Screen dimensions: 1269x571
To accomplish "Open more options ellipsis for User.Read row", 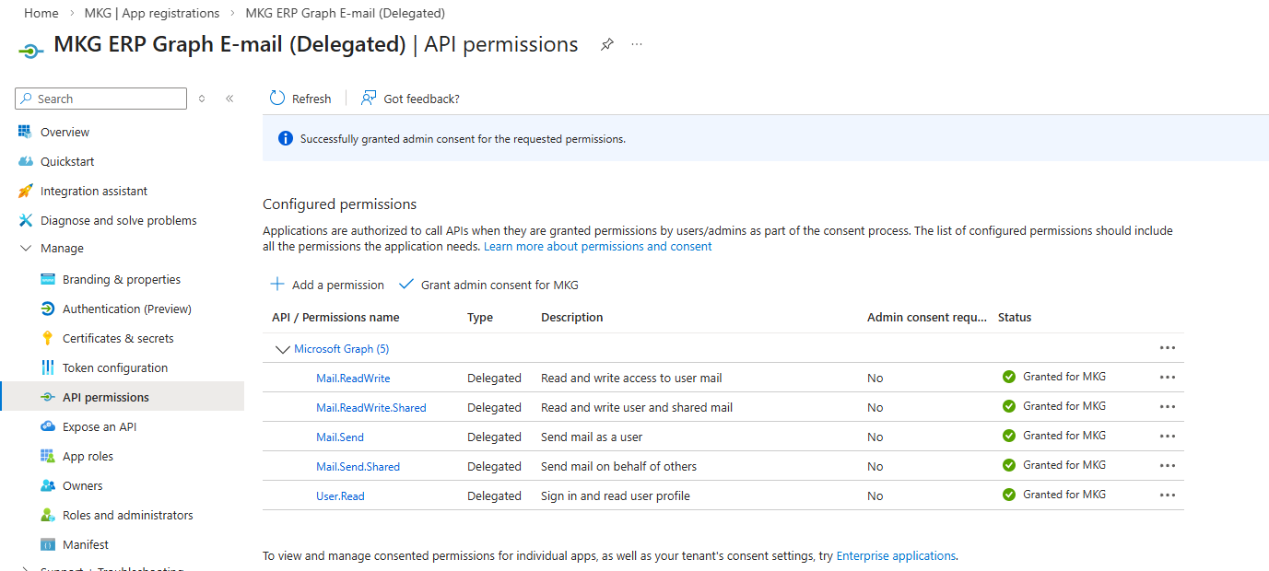I will tap(1168, 495).
